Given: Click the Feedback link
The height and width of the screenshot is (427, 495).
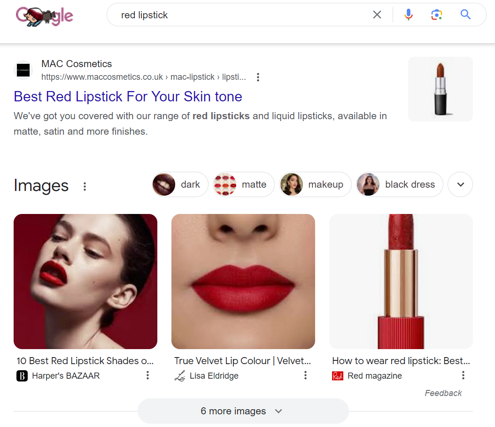Looking at the screenshot, I should pyautogui.click(x=443, y=393).
